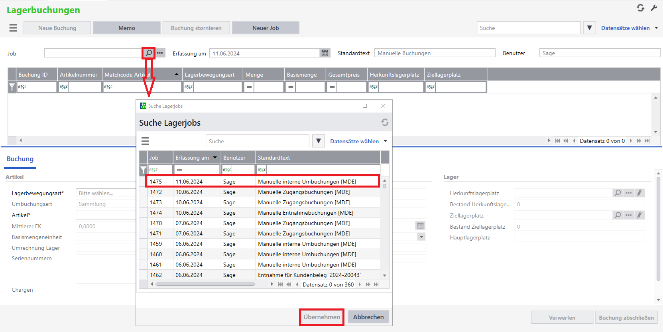Open the hamburger menu in Suche Lagerjobs dialog
The image size is (663, 332).
coord(145,141)
